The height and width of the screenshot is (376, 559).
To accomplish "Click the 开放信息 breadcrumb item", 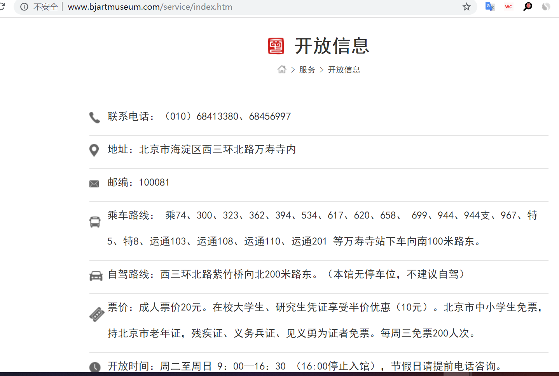I will coord(344,70).
